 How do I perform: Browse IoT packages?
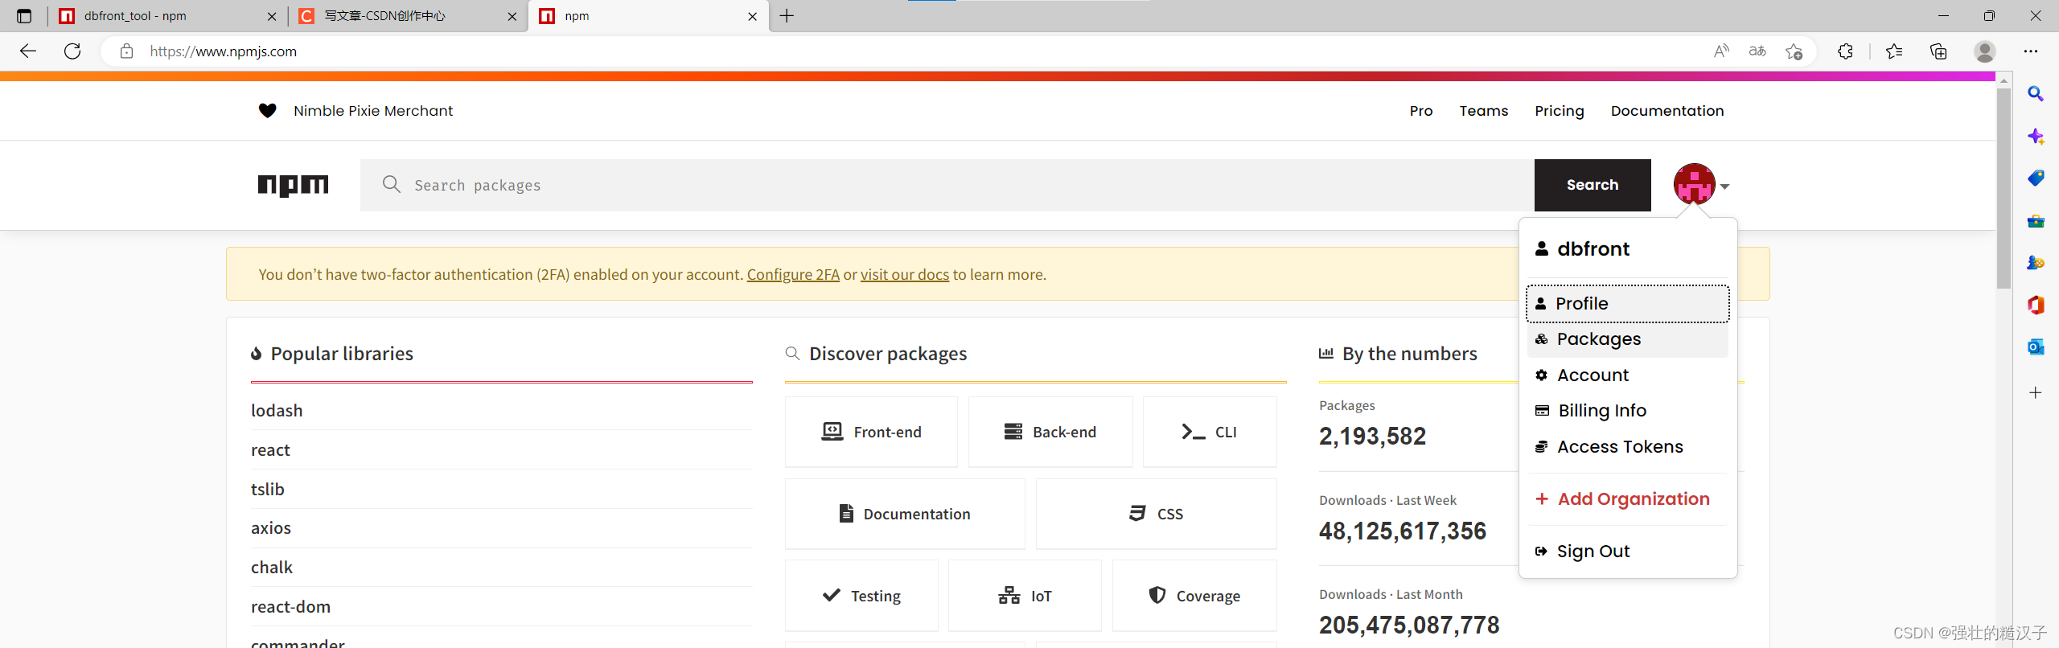(x=1025, y=596)
